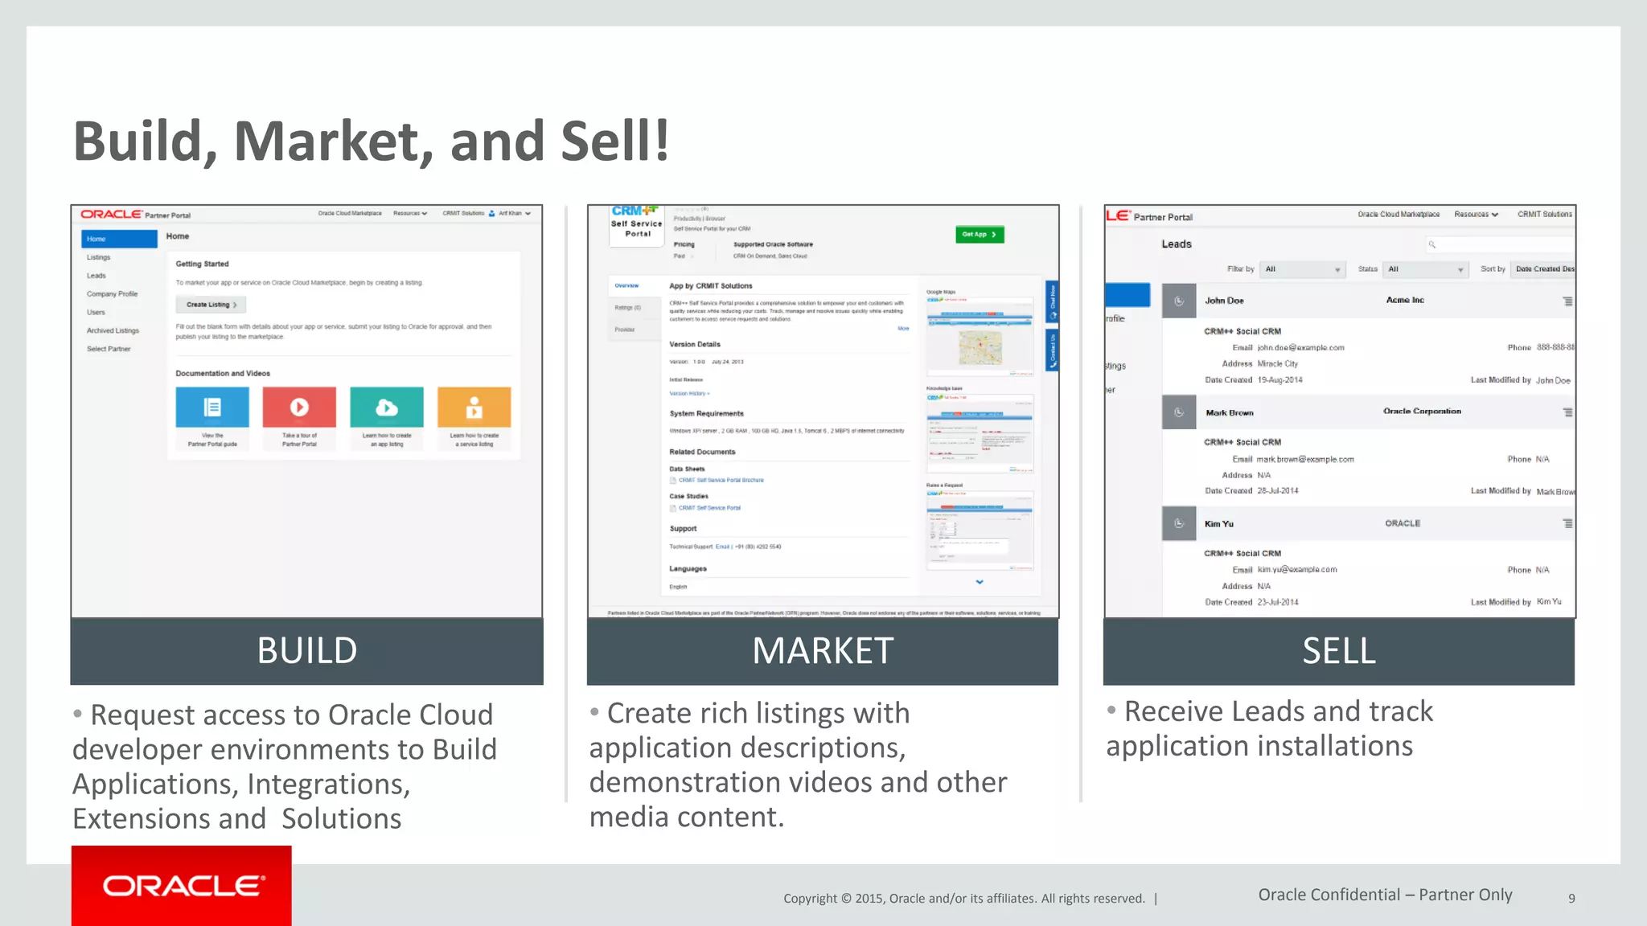
Task: Open the Arif Khan user dropdown
Action: tap(515, 214)
